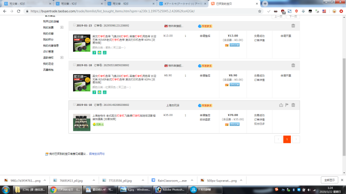The width and height of the screenshot is (346, 194).
Task: Open the Windows Start menu
Action: (6, 190)
